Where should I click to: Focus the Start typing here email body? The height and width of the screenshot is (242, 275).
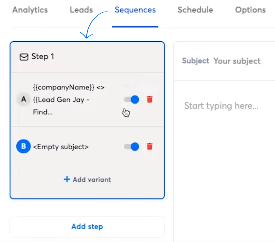coord(221,106)
